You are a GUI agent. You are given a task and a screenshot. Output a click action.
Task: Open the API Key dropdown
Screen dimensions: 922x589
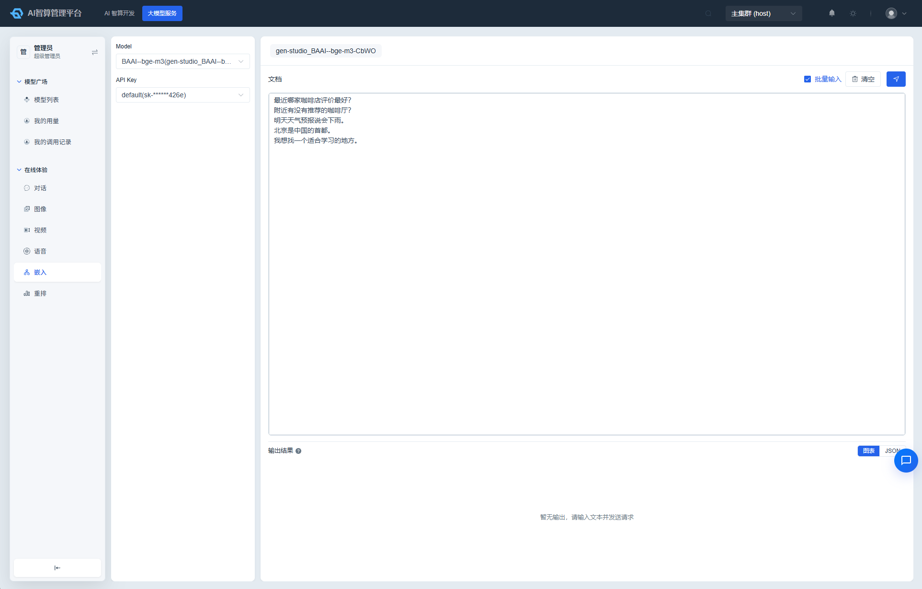coord(183,95)
